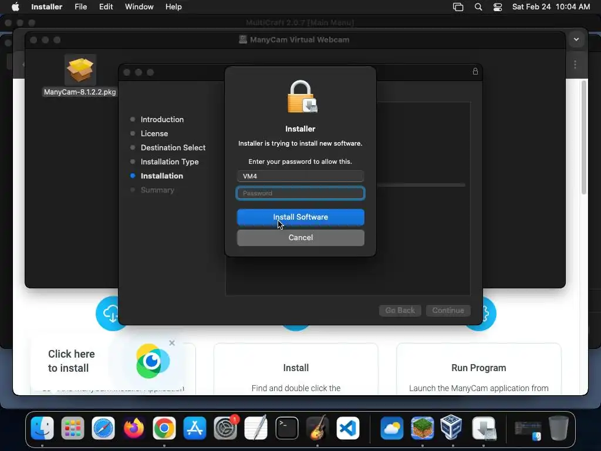
Task: Expand the chevron dropdown in browser top bar
Action: tap(576, 39)
